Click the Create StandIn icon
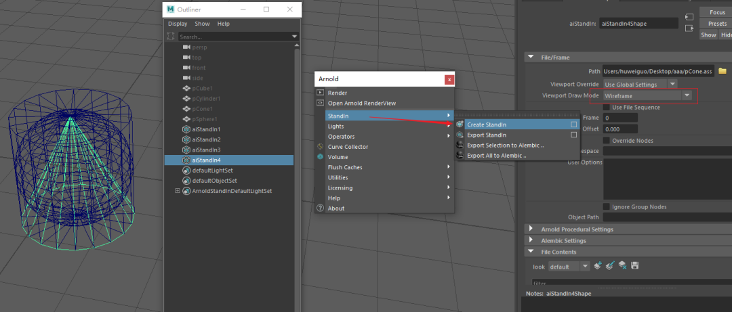The image size is (732, 312). (x=460, y=125)
